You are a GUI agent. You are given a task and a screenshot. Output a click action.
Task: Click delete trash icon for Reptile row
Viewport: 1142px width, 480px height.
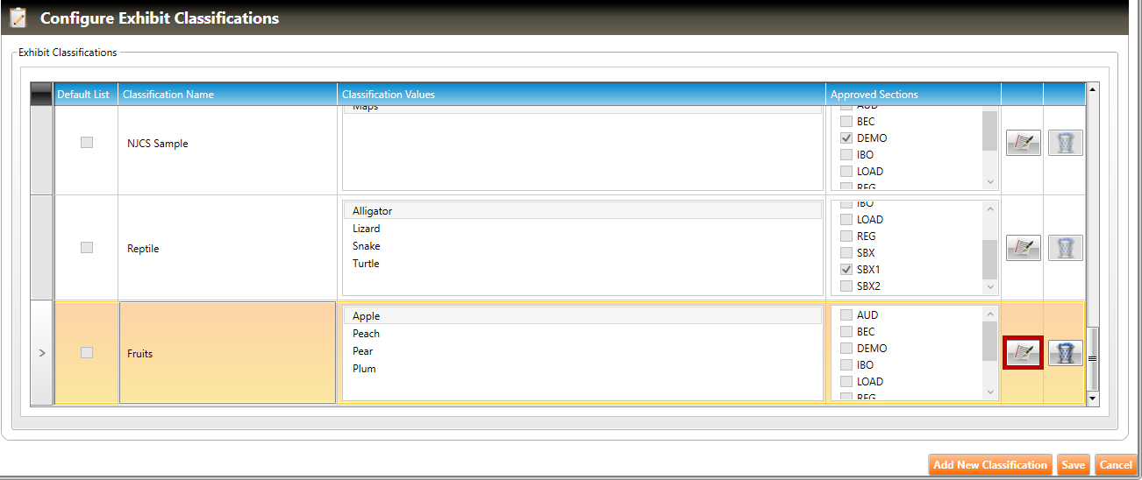1065,248
